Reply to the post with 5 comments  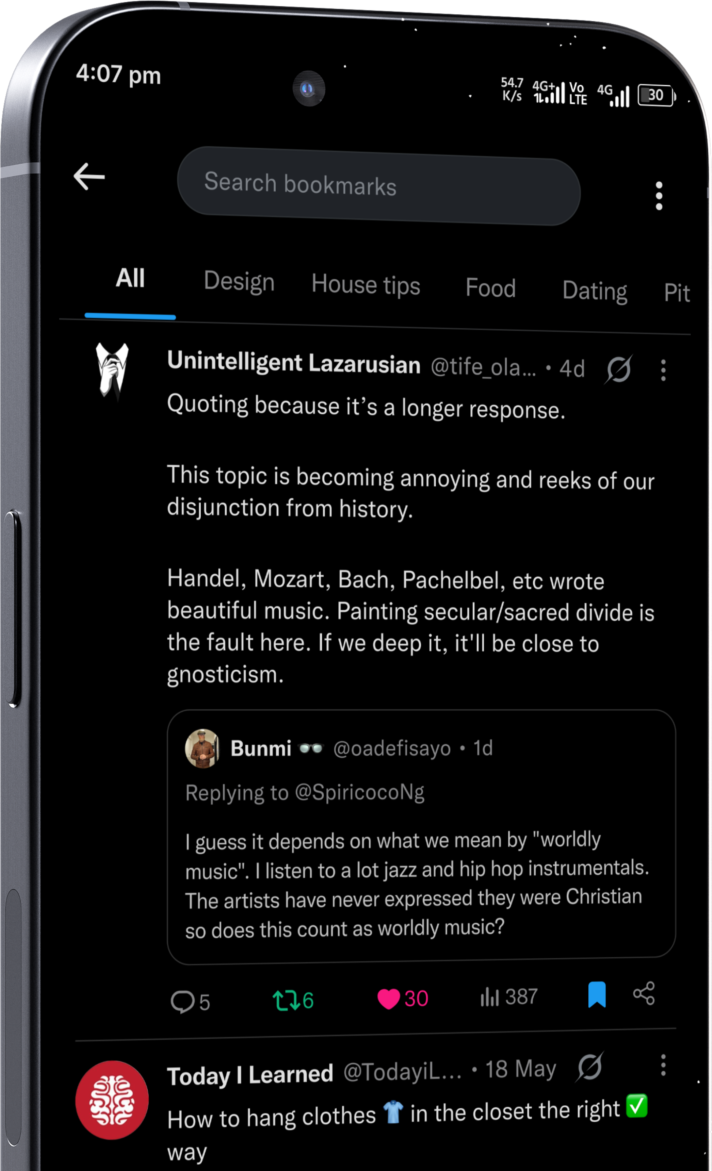(x=183, y=1002)
